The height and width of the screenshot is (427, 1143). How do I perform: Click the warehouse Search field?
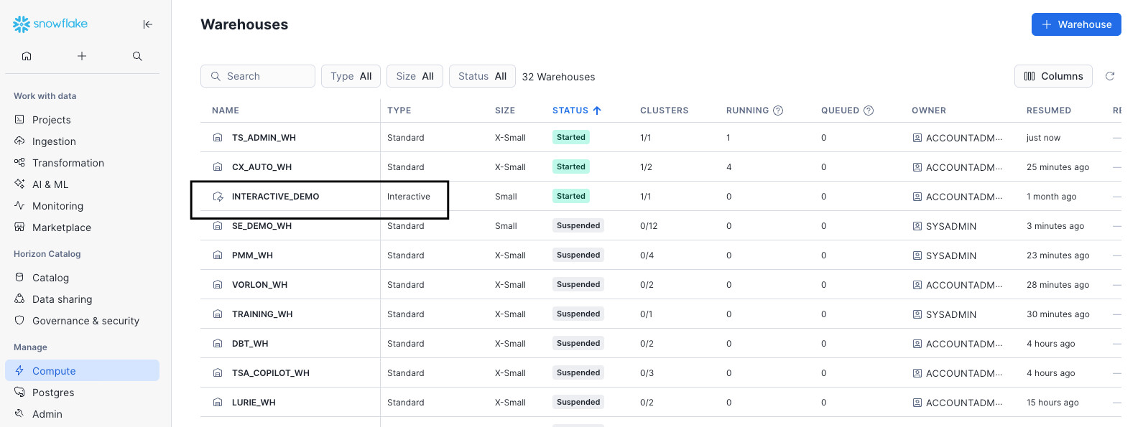pyautogui.click(x=258, y=76)
